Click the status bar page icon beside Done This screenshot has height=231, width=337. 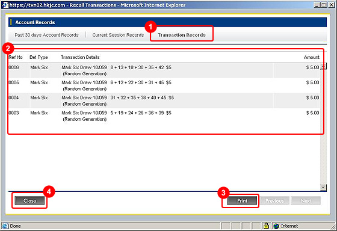(x=5, y=226)
